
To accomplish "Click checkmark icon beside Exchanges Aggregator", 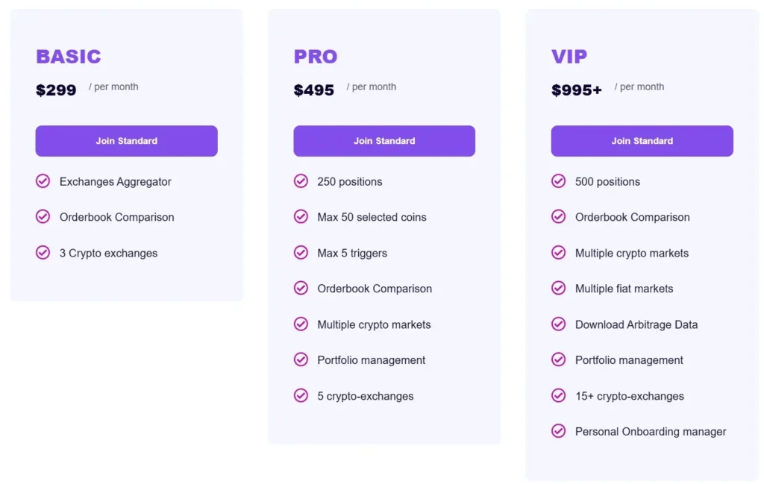I will tap(43, 181).
